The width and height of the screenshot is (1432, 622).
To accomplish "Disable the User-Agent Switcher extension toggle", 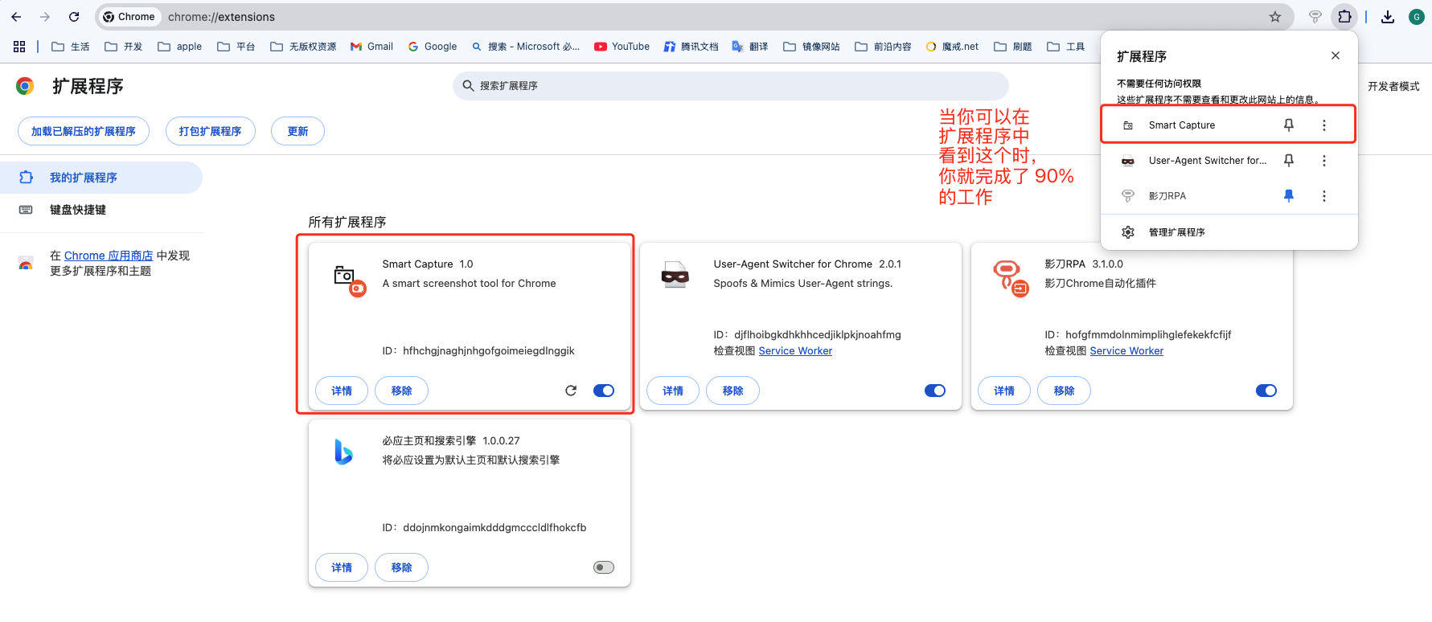I will tap(935, 391).
